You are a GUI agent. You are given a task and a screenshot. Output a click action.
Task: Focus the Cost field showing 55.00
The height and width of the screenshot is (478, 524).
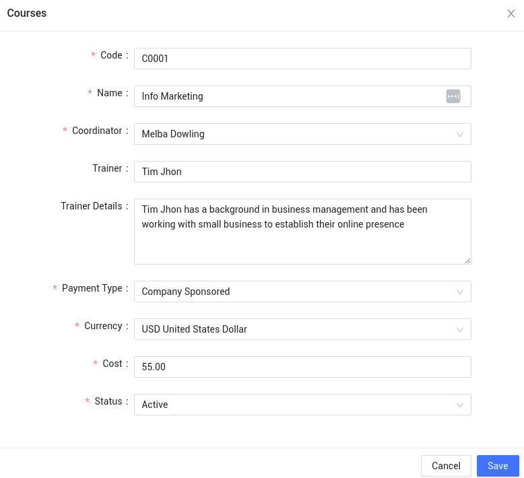click(x=303, y=367)
